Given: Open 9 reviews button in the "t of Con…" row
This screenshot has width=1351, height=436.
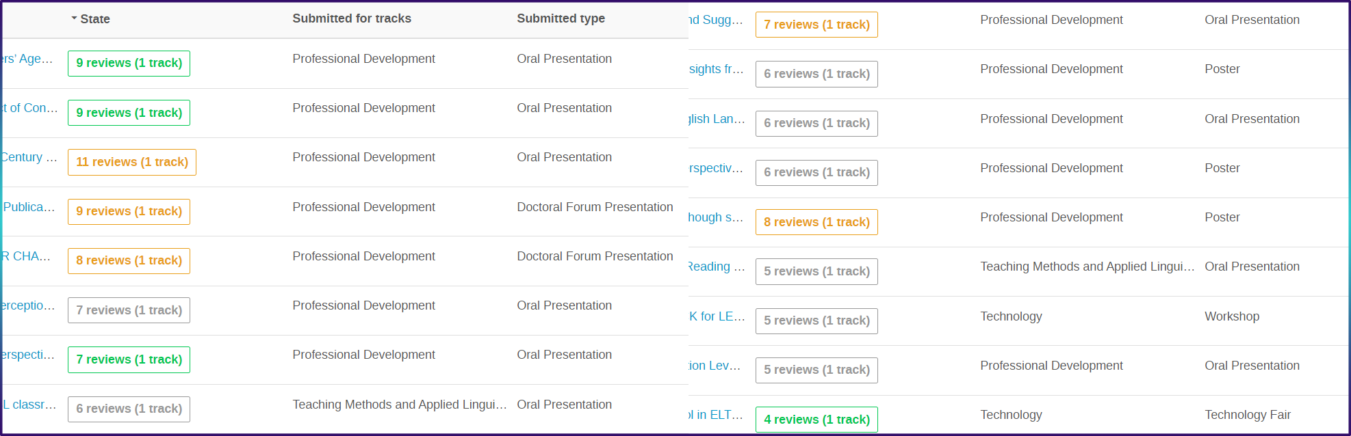Looking at the screenshot, I should click(x=129, y=113).
